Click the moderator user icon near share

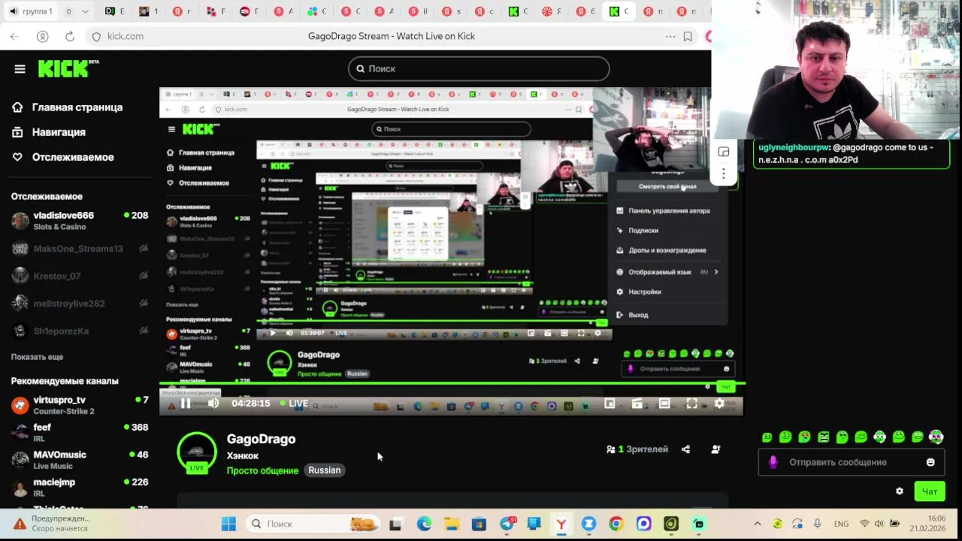(715, 449)
